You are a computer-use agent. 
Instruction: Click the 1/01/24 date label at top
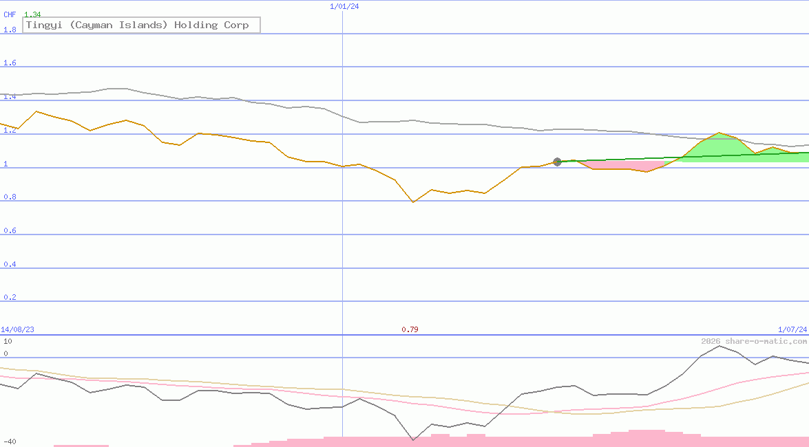click(x=344, y=6)
